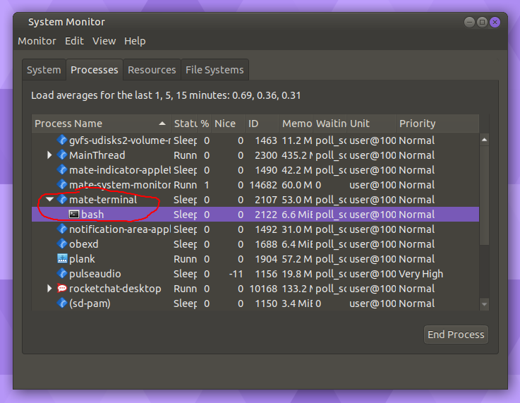
Task: Click the scrollbar up arrow
Action: [x=484, y=140]
